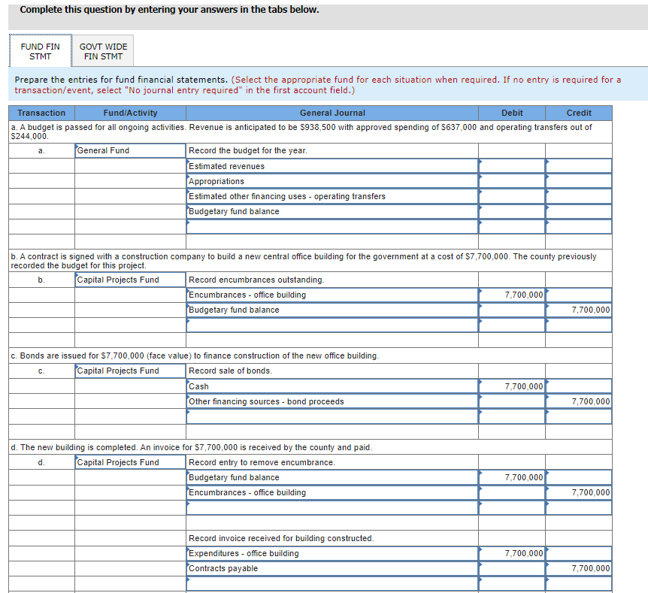This screenshot has height=593, width=648.
Task: Click credit 7,700,000 for Budgetary fund balance in entry b
Action: click(x=579, y=310)
